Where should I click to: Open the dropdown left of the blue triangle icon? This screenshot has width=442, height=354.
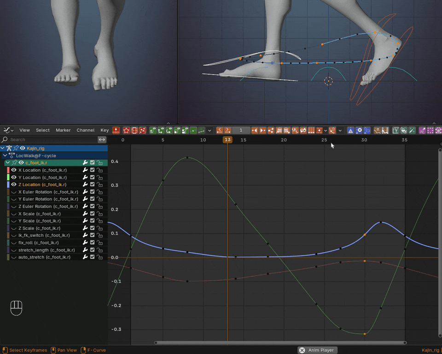(340, 130)
